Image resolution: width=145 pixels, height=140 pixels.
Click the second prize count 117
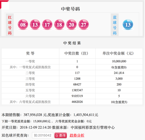pyautogui.click(x=77, y=73)
